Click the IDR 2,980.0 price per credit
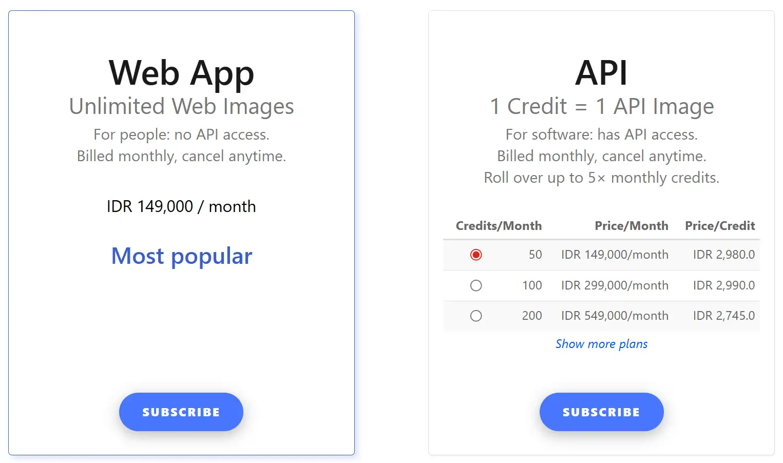The image size is (783, 463). point(723,255)
